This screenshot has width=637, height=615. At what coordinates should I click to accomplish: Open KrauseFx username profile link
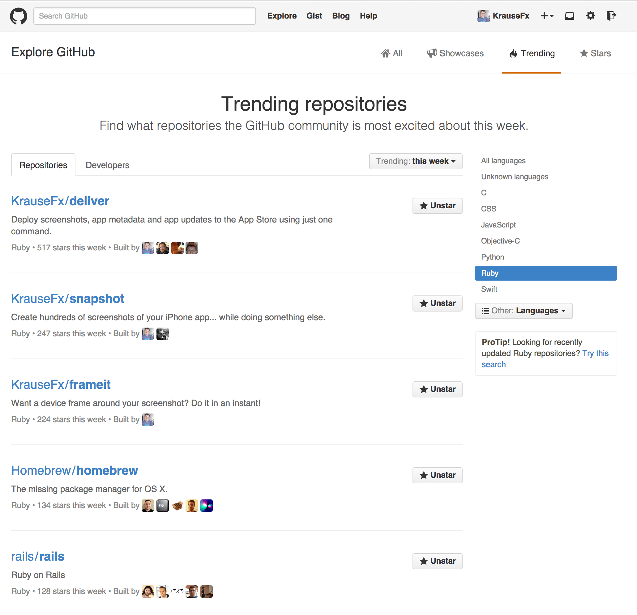pos(511,16)
